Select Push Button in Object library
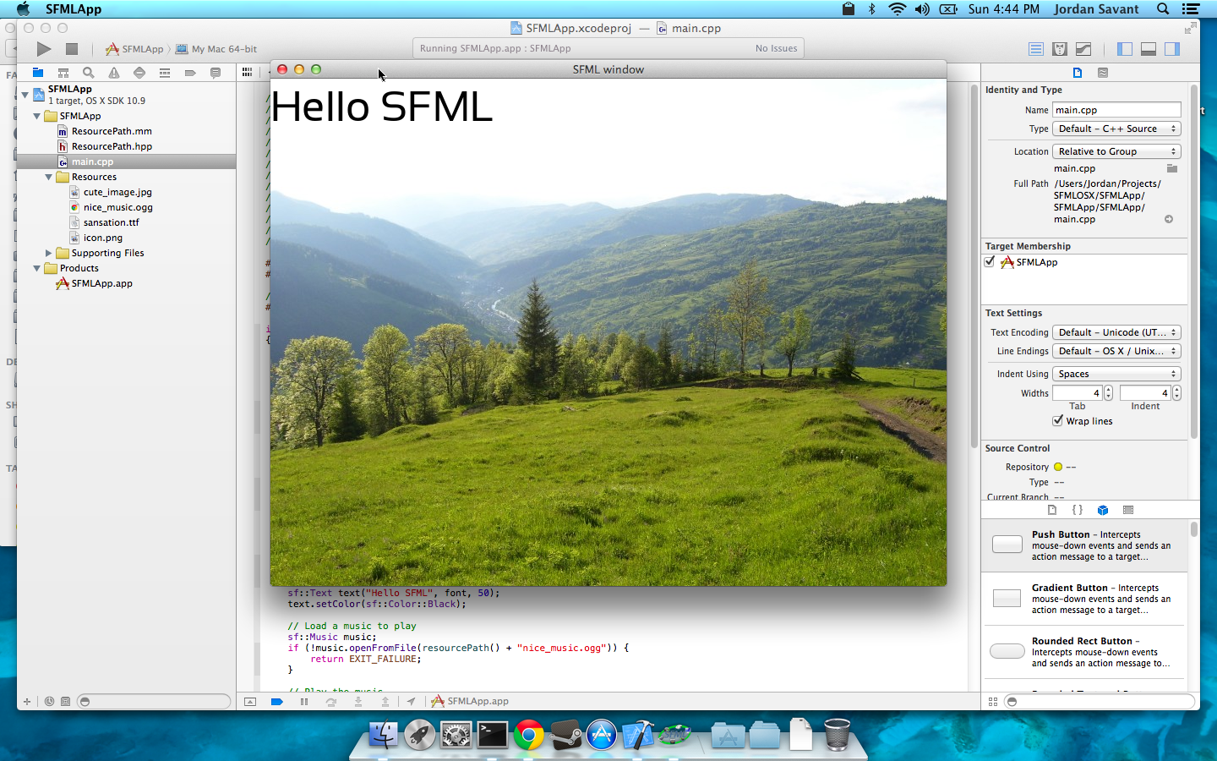Screen dimensions: 1217x761 [x=1084, y=545]
